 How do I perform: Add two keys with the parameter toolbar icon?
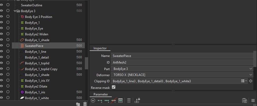tap(100, 100)
